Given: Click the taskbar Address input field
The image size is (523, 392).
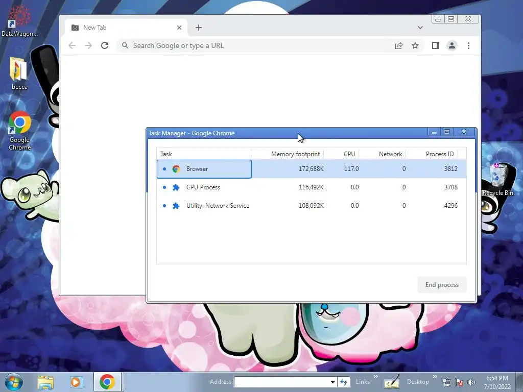Looking at the screenshot, I should pos(282,382).
